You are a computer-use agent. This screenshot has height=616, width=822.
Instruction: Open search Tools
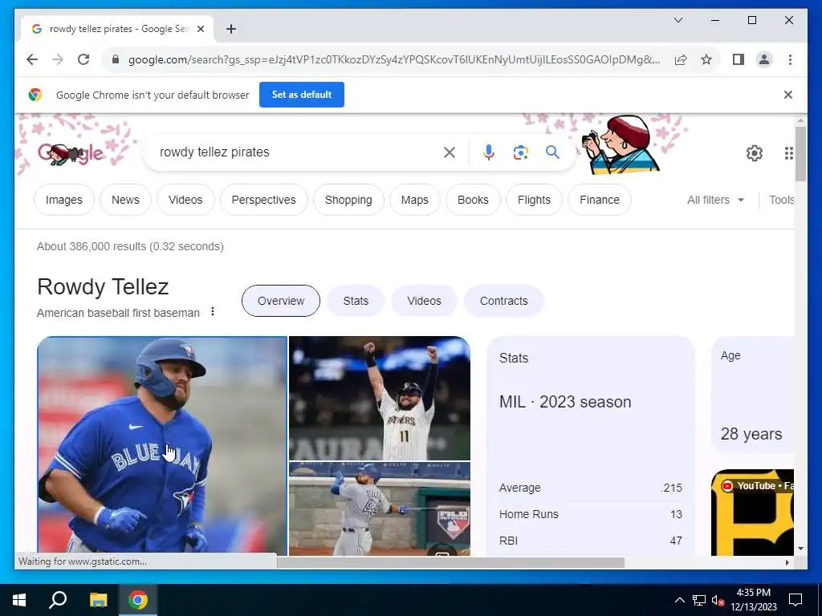(781, 200)
